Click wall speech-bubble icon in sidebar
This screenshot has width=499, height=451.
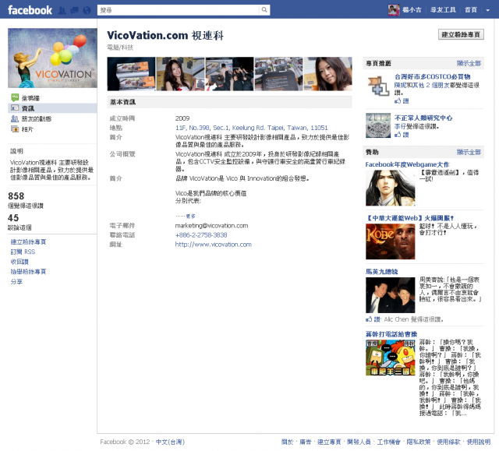(15, 97)
